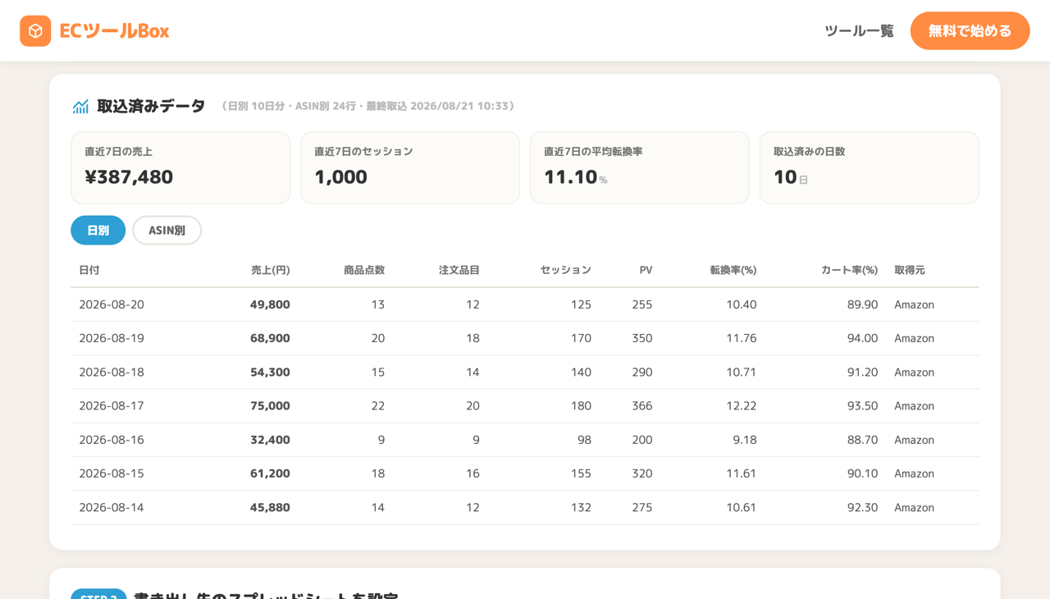Viewport: 1050px width, 599px height.
Task: Click the 注文品目 column header
Action: tap(459, 270)
